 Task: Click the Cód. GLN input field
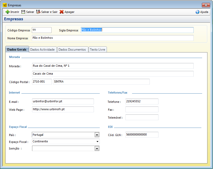pyautogui.click(x=142, y=135)
